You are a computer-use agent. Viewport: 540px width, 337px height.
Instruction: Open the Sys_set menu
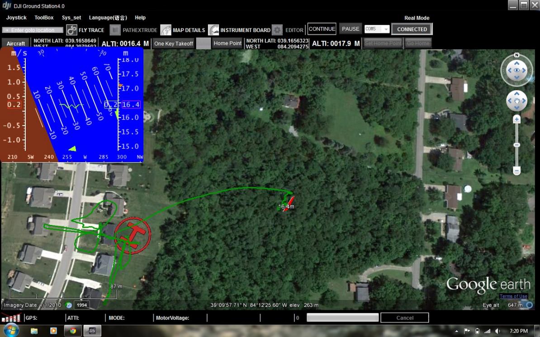pyautogui.click(x=71, y=18)
